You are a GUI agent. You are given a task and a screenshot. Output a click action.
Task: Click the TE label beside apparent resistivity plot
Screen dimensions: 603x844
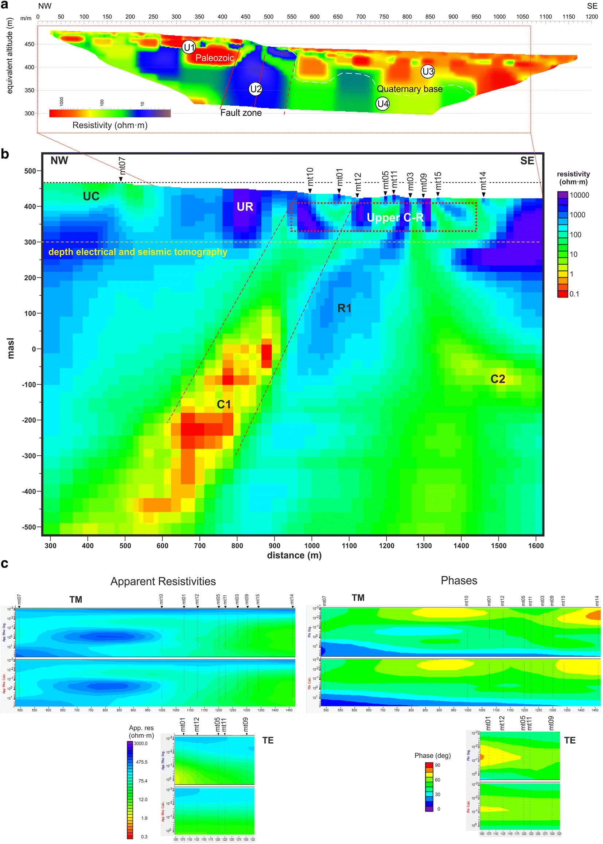(x=268, y=740)
